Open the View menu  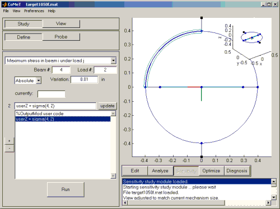point(16,11)
